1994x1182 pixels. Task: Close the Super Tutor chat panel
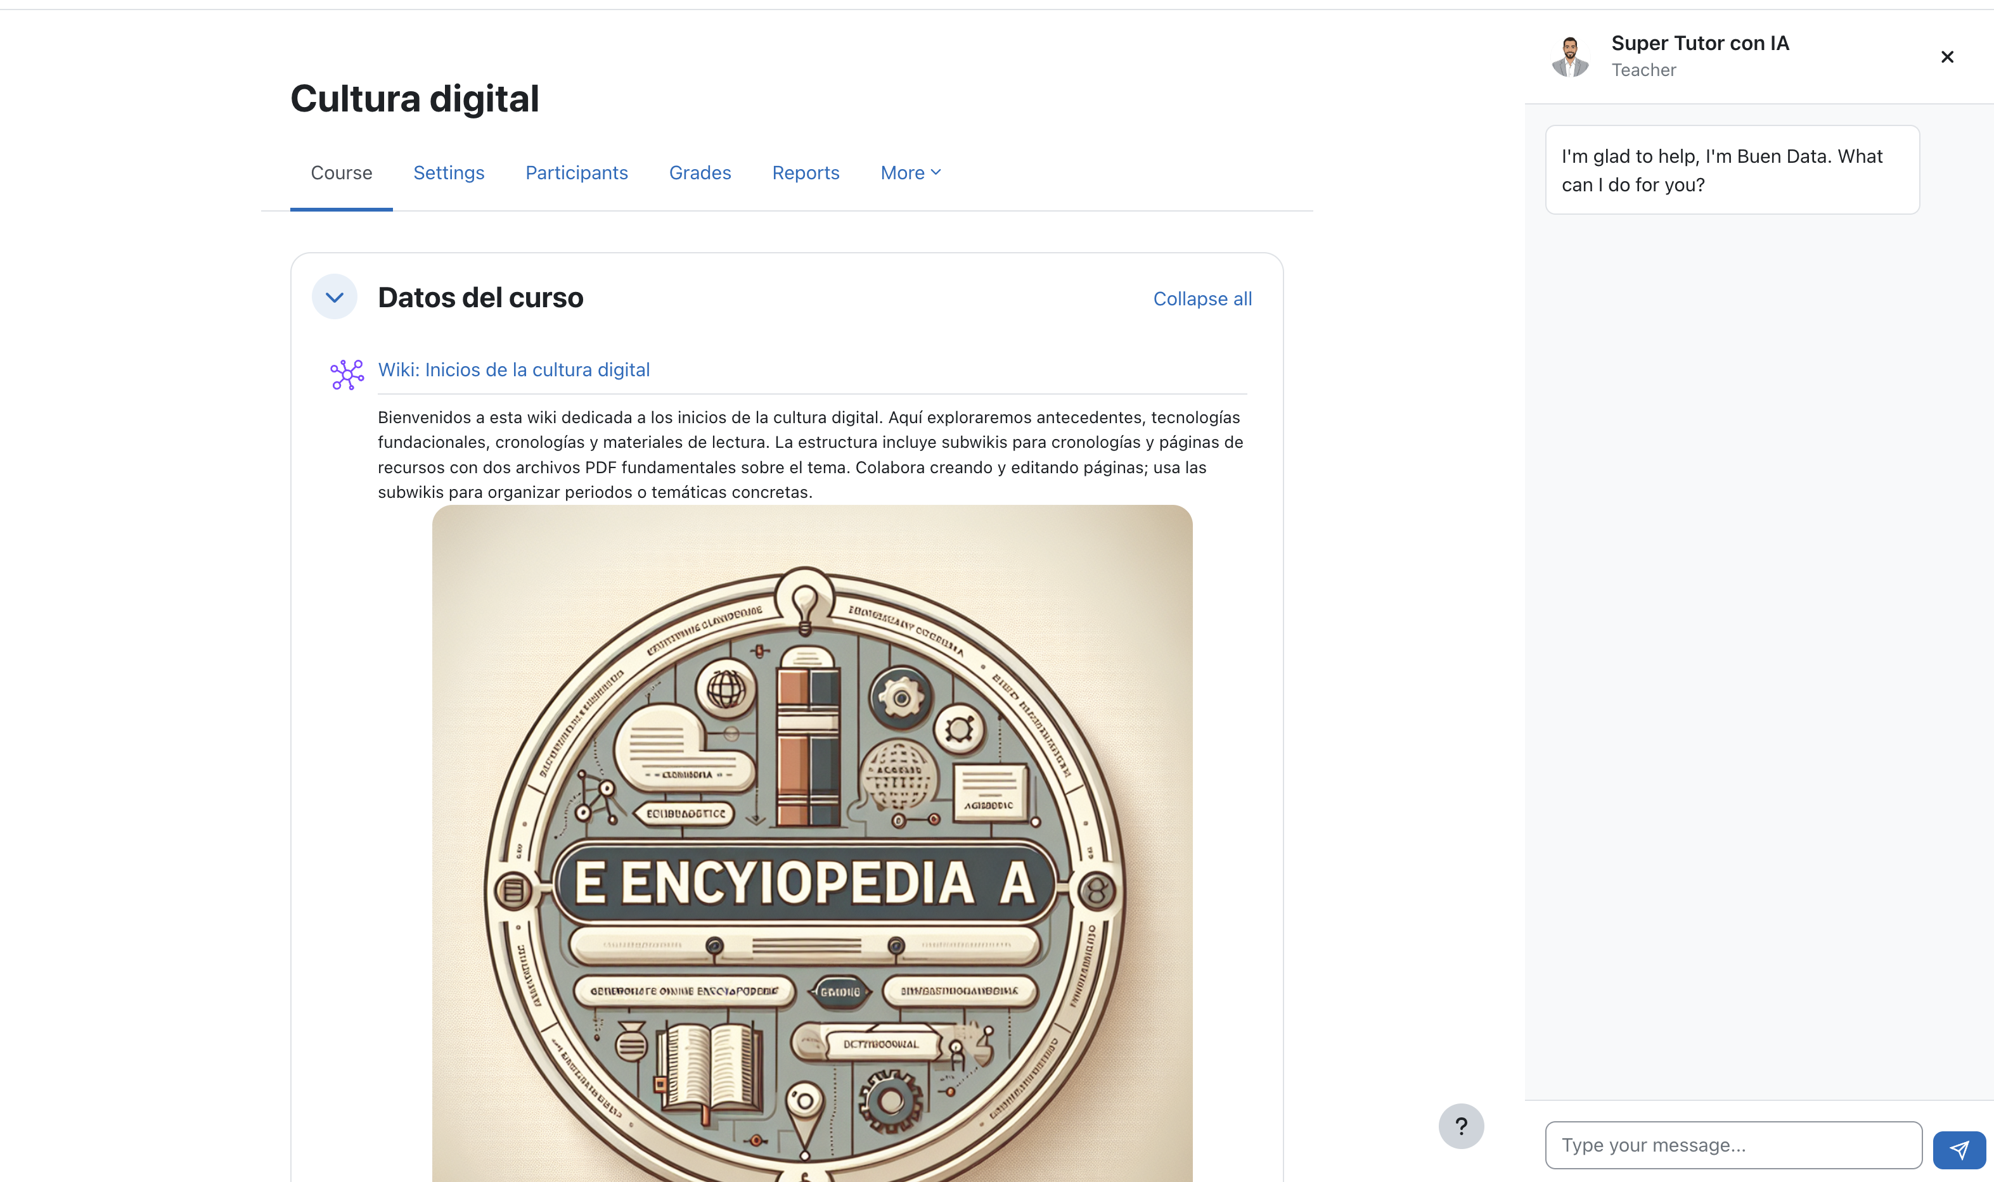tap(1946, 56)
